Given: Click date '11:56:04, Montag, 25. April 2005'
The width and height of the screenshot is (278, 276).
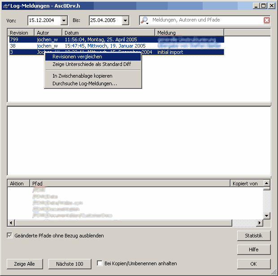Looking at the screenshot, I should 101,39.
